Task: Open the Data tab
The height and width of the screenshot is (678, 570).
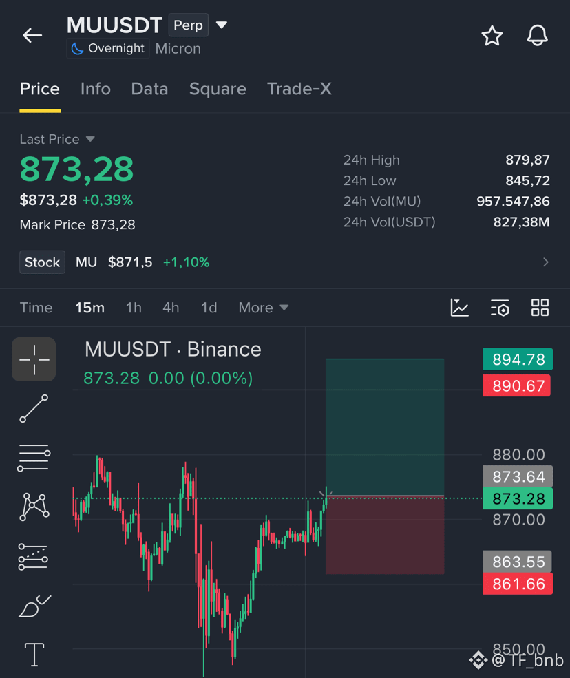Action: 149,89
